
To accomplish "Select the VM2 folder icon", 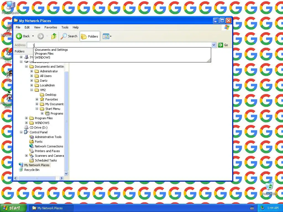I will (37, 90).
